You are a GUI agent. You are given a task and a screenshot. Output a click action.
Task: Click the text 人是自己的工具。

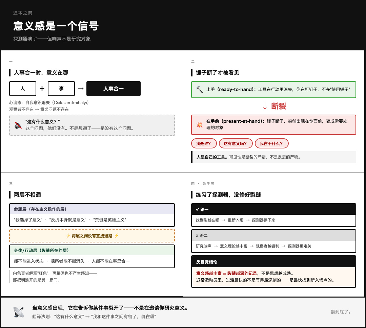coord(212,157)
